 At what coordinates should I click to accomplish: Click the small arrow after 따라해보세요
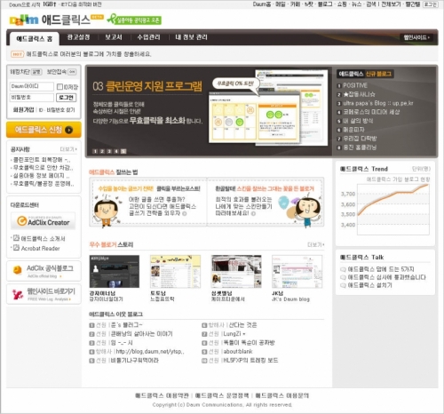tap(253, 213)
